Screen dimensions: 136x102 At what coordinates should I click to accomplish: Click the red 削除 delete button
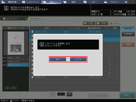coord(128,44)
